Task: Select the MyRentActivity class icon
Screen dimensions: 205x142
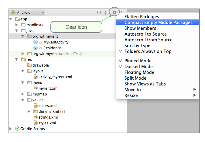Action: [x=35, y=42]
